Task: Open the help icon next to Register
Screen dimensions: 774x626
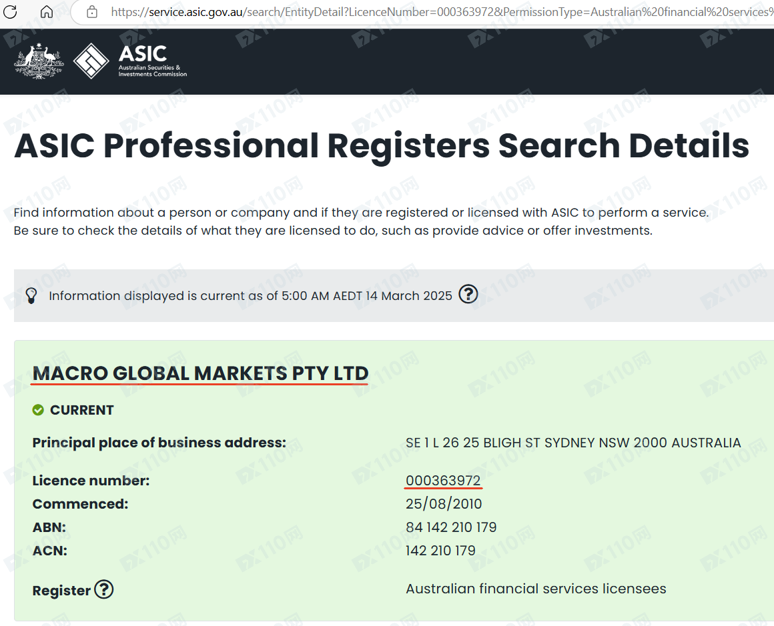Action: pos(103,590)
